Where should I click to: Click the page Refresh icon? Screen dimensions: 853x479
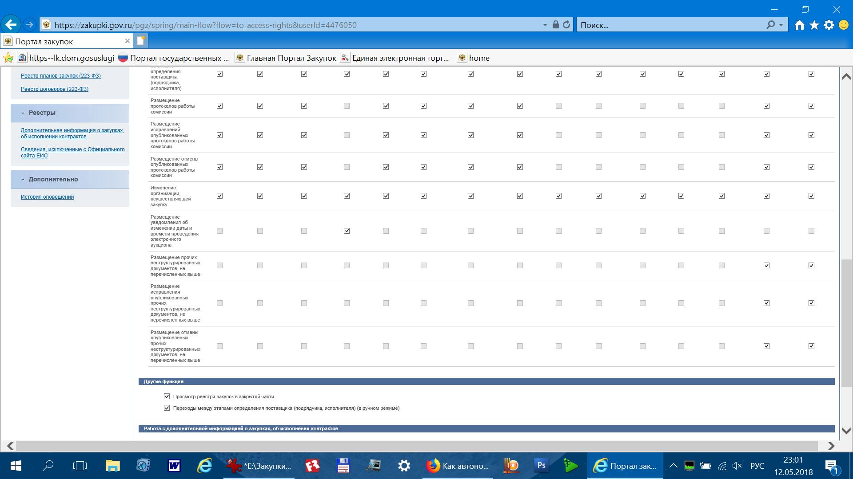[566, 25]
